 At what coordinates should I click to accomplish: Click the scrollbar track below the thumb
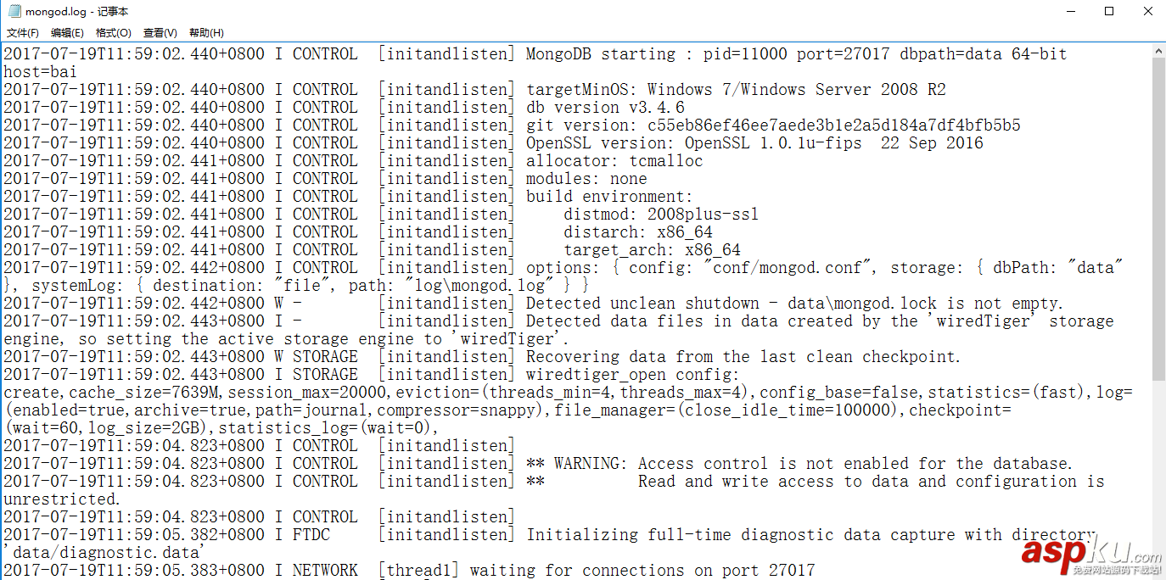[1158, 475]
